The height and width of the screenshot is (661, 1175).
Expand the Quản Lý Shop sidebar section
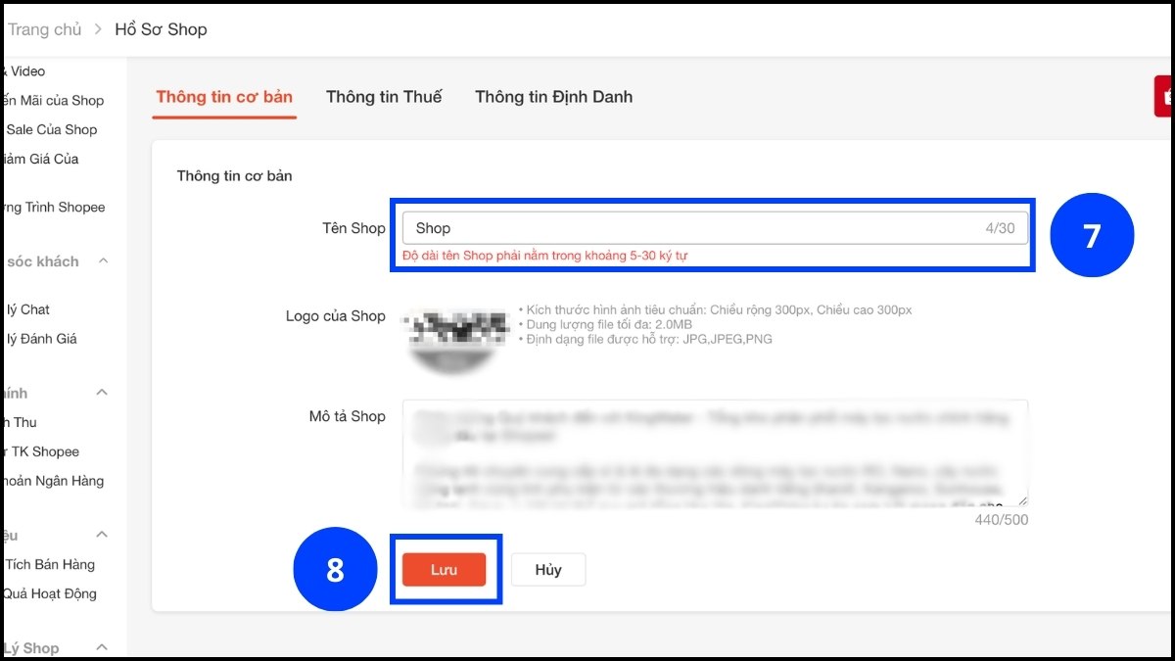pyautogui.click(x=102, y=647)
